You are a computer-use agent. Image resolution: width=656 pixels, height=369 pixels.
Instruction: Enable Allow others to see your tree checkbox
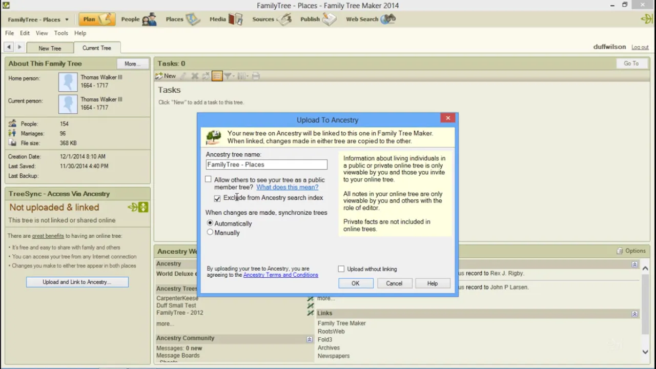pyautogui.click(x=208, y=179)
